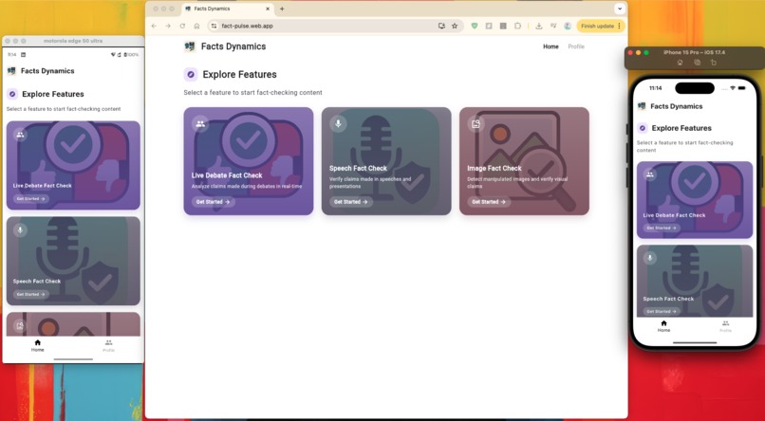765x421 pixels.
Task: Tap compass icon in Motorola window
Action: point(12,94)
